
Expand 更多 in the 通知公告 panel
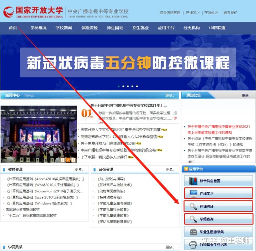pyautogui.click(x=246, y=95)
